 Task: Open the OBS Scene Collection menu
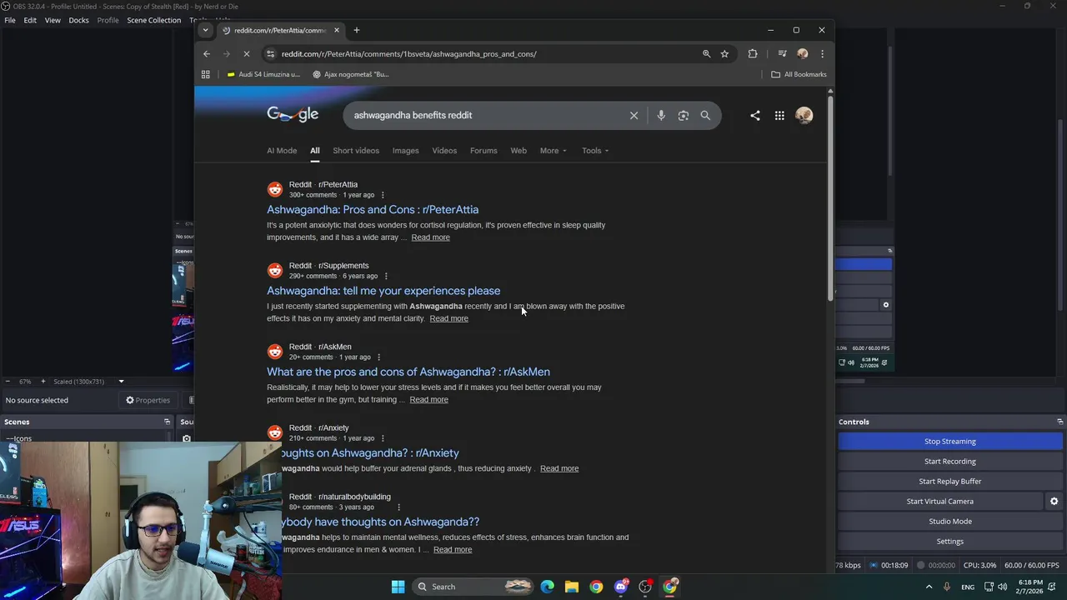point(153,20)
